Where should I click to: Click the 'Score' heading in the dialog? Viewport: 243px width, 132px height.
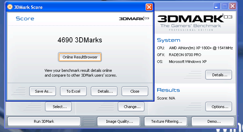(25, 18)
